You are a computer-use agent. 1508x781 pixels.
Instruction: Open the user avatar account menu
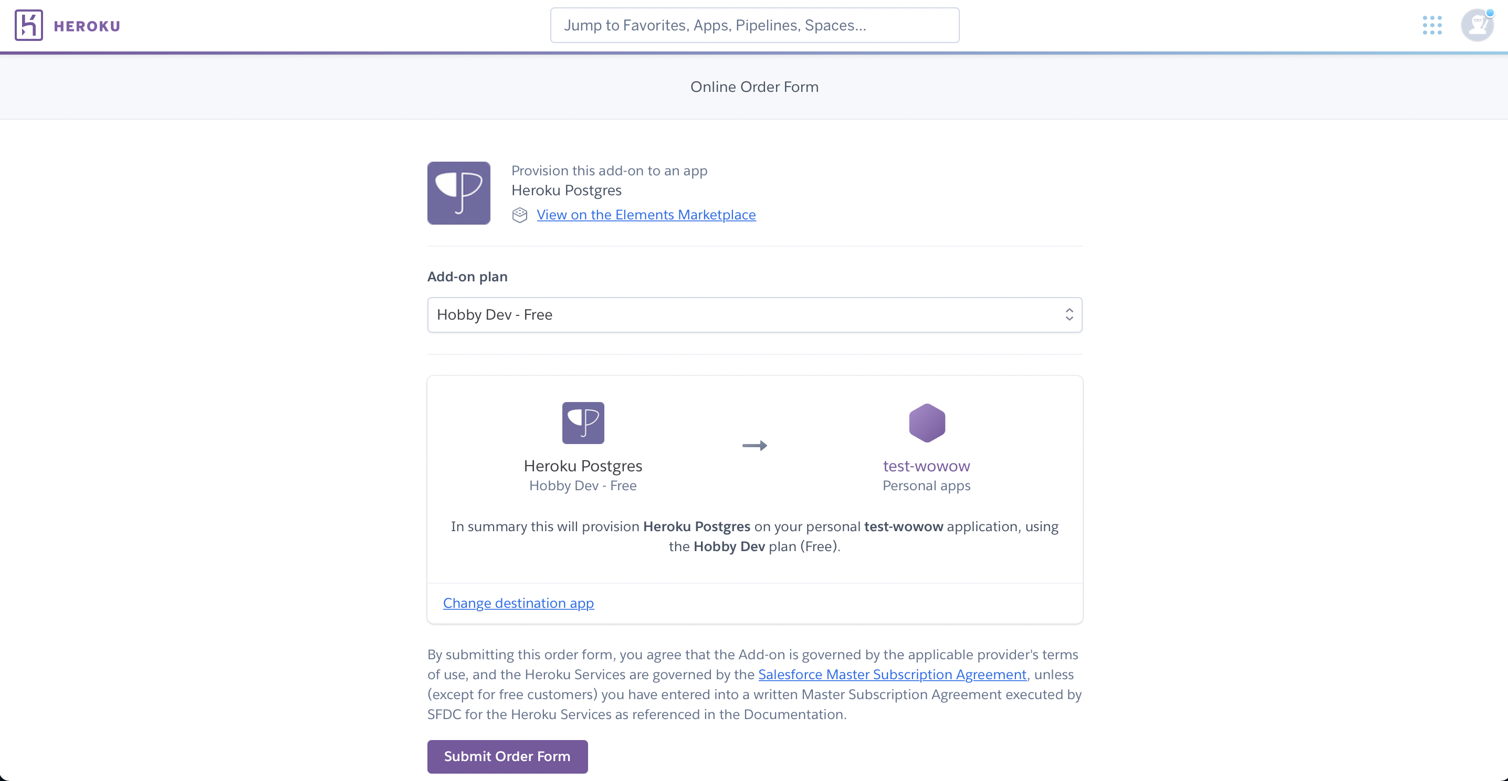1477,25
